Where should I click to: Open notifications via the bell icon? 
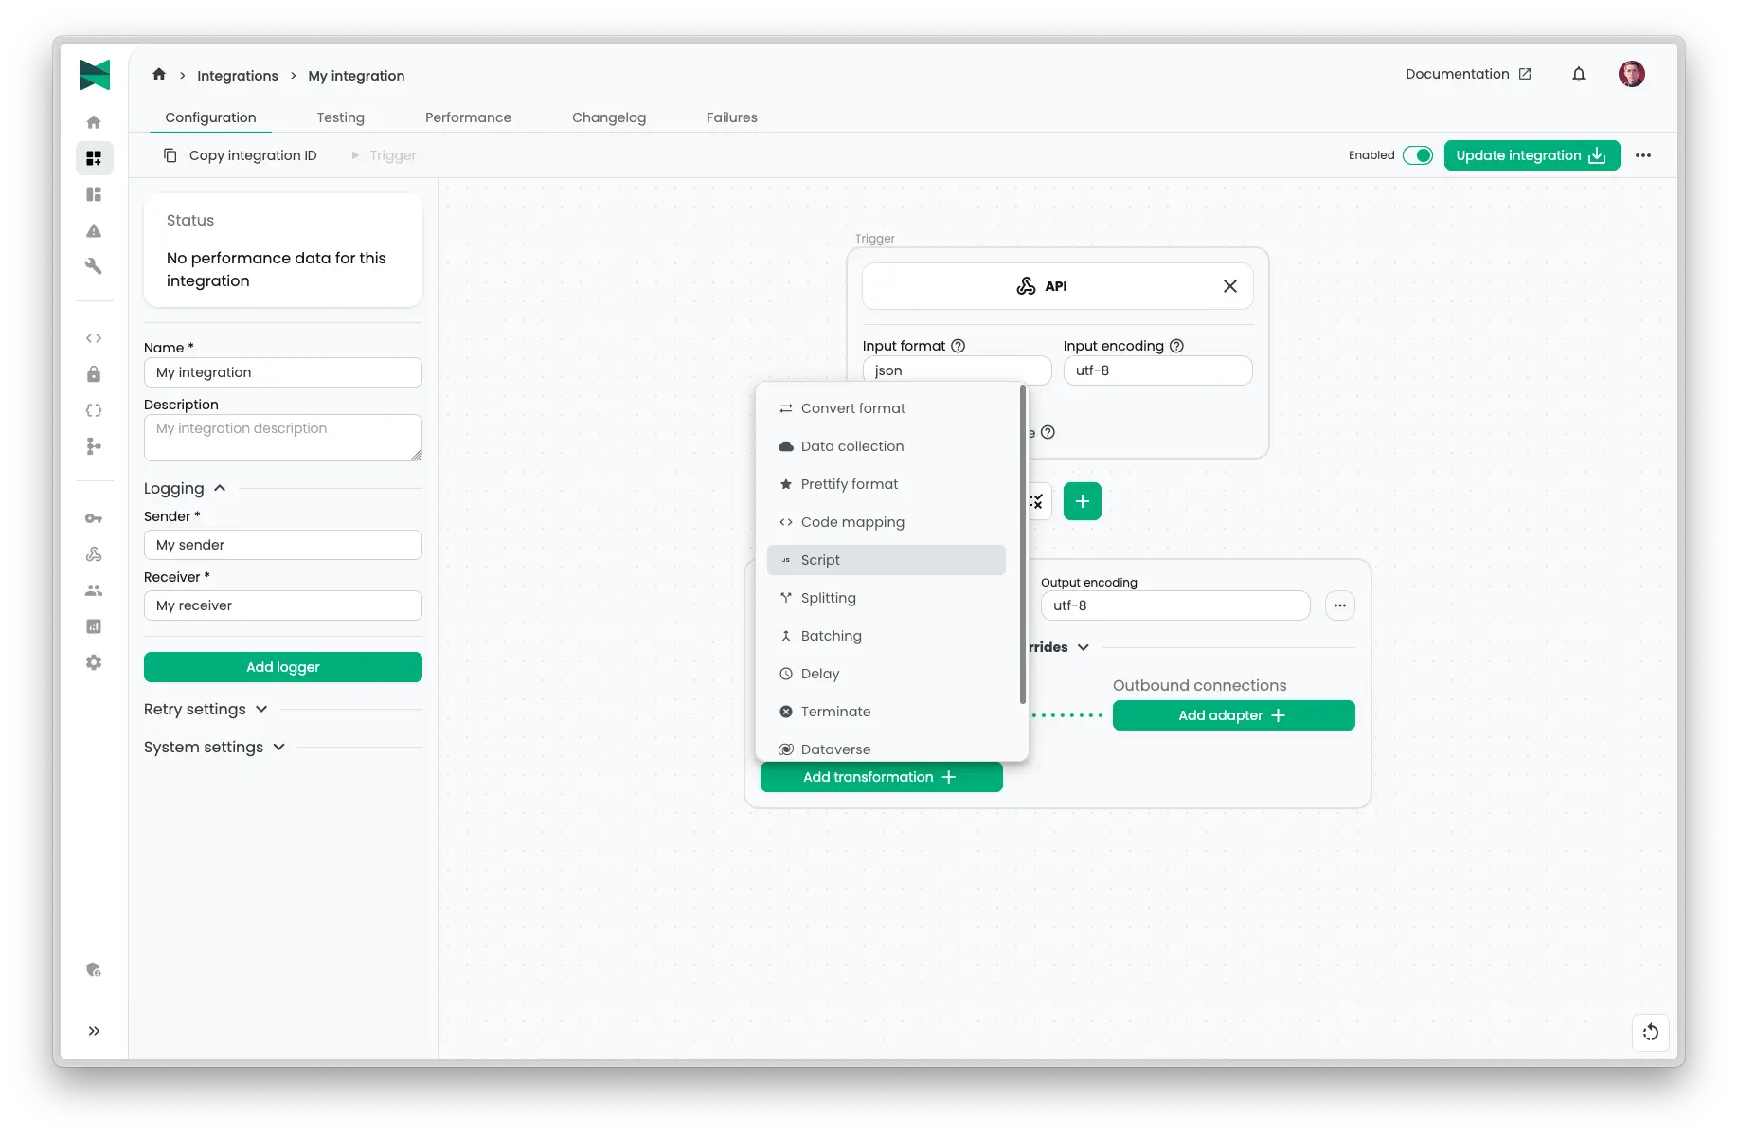(x=1578, y=74)
